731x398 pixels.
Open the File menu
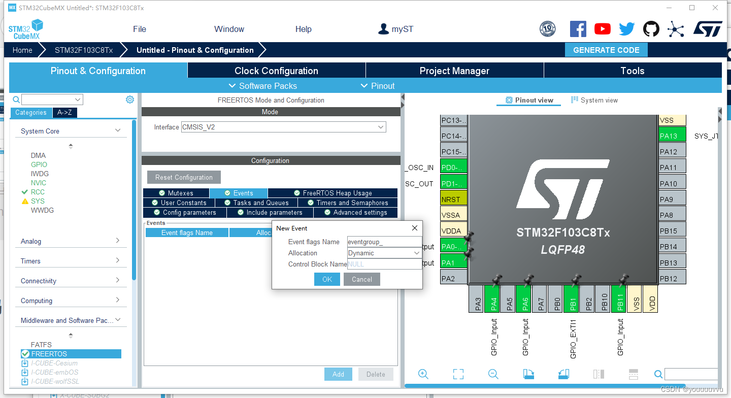(140, 29)
